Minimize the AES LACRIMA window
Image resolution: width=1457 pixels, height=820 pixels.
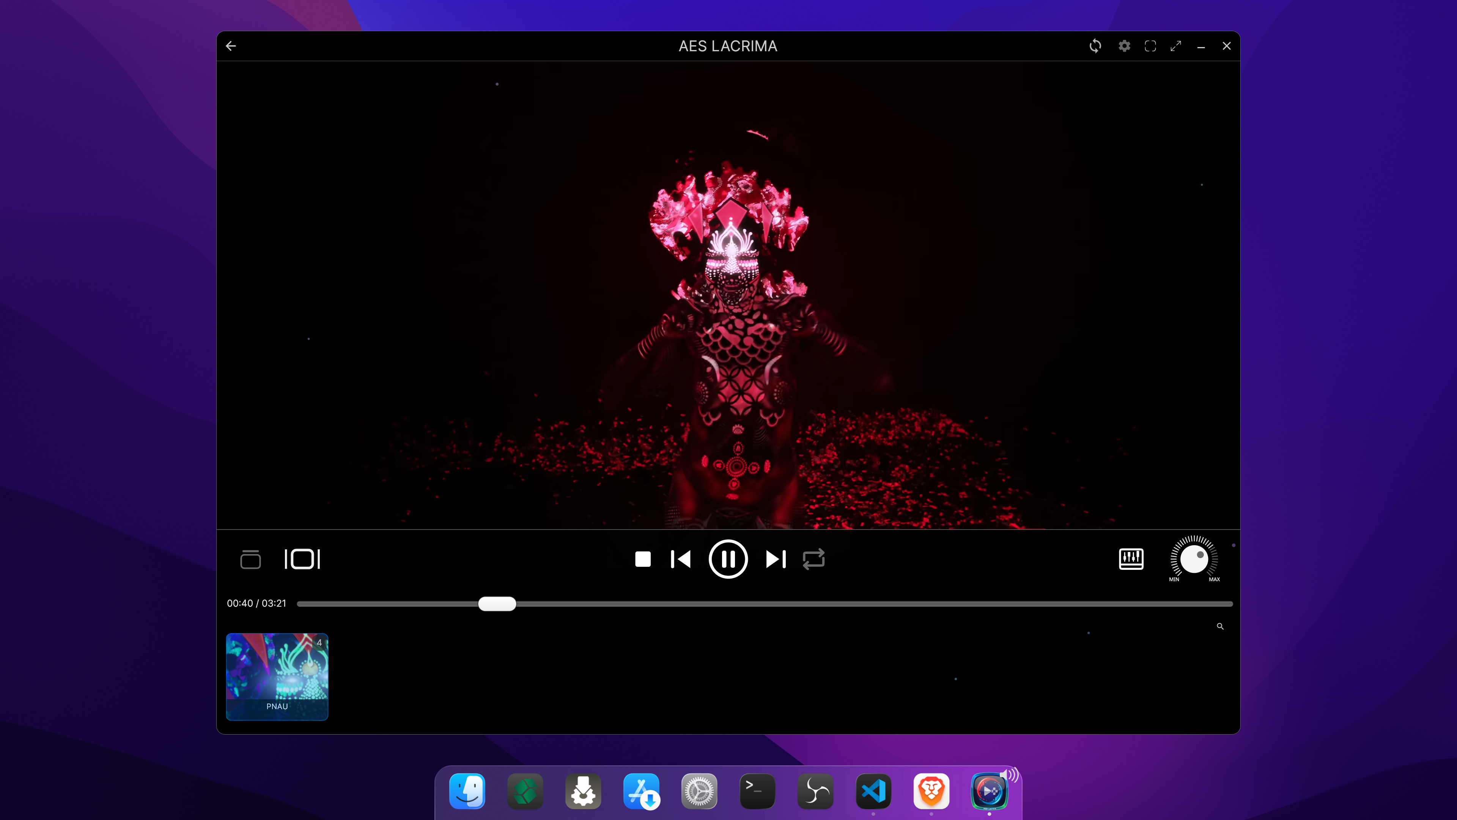tap(1201, 47)
